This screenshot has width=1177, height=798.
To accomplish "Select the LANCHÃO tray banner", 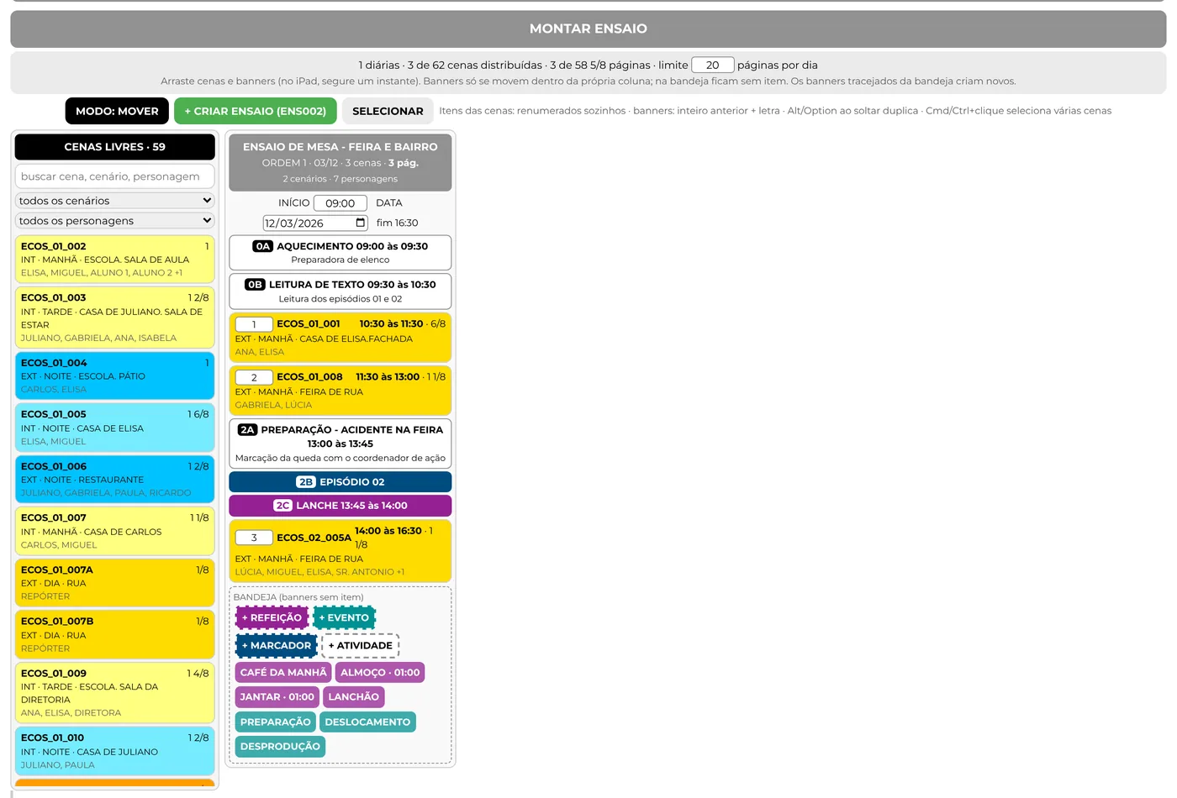I will [354, 696].
